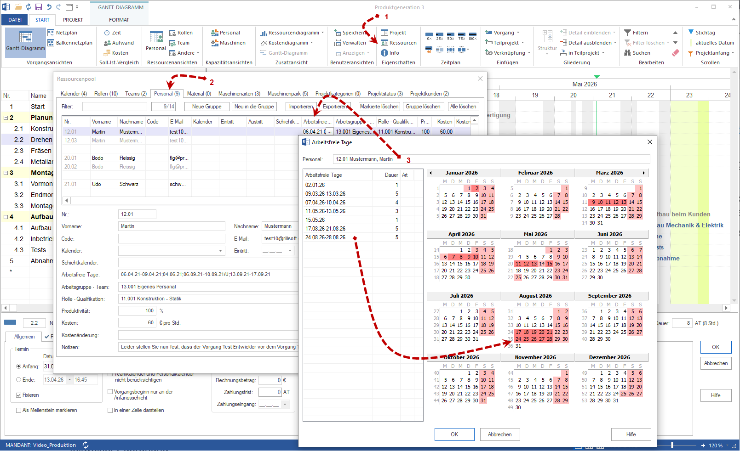Viewport: 740px width, 451px height.
Task: Open the Ressource properties icon
Action: click(384, 43)
